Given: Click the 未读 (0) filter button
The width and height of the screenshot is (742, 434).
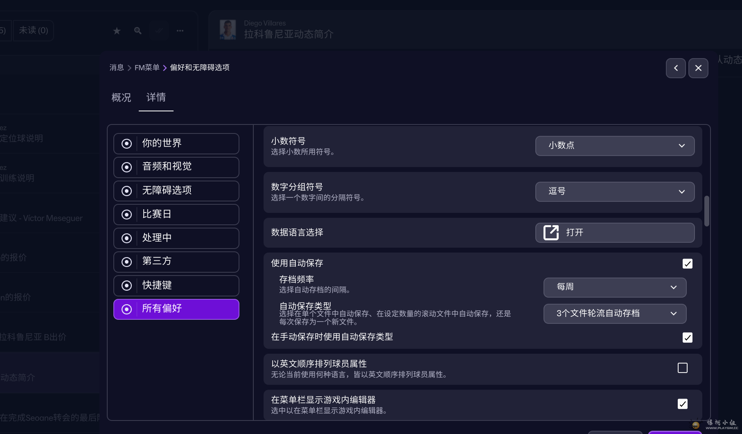Looking at the screenshot, I should point(34,31).
